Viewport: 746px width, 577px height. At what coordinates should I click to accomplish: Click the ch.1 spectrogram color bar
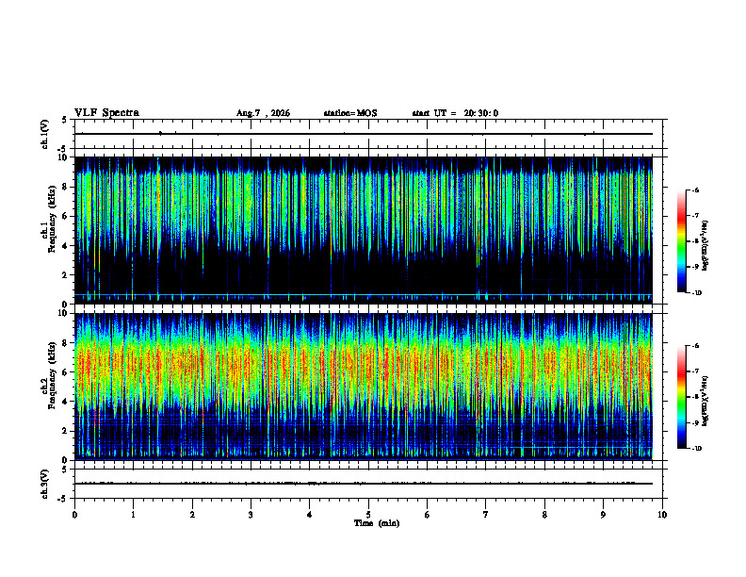[681, 241]
